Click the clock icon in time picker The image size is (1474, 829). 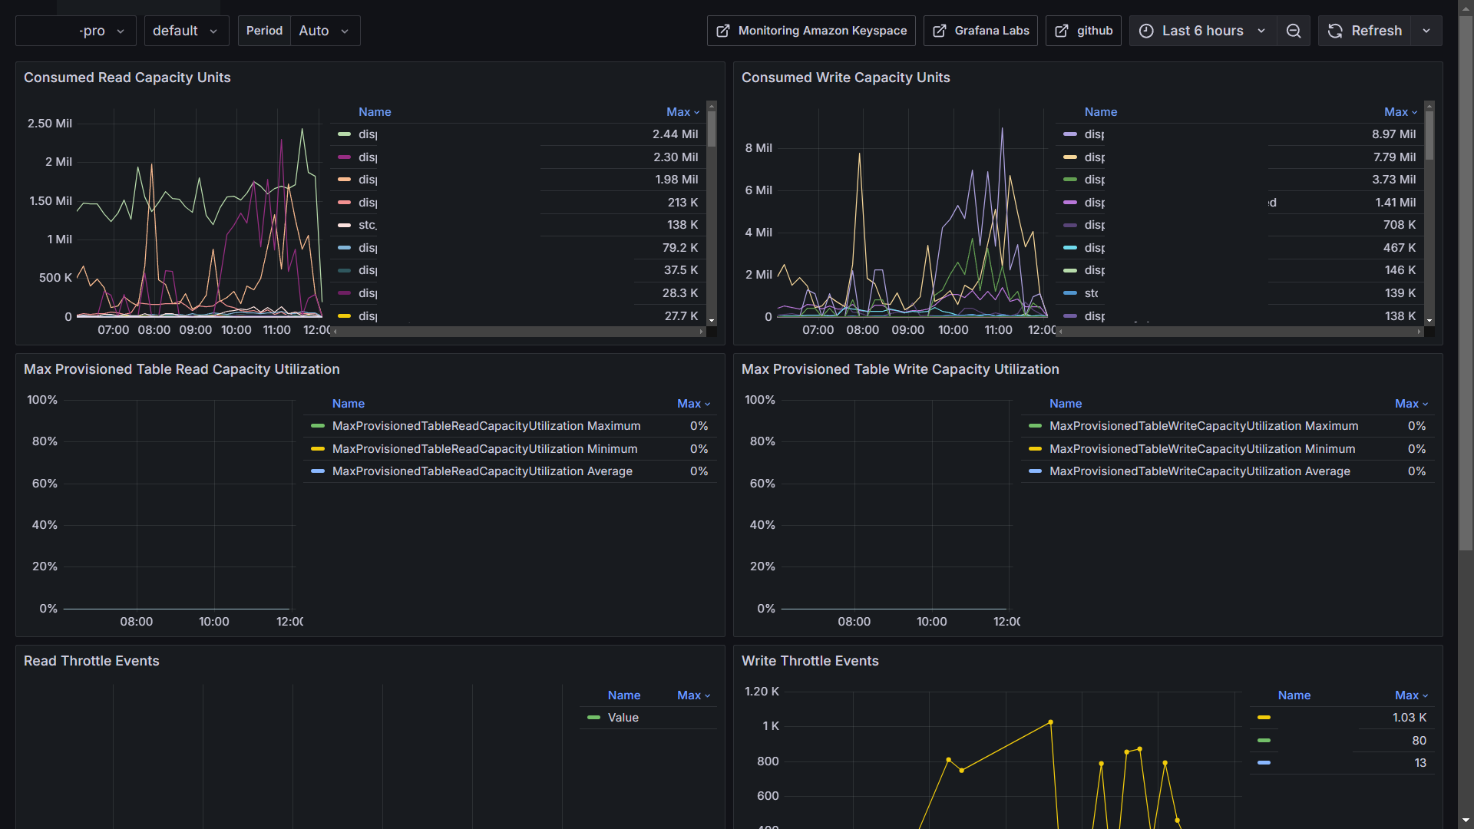[1146, 31]
